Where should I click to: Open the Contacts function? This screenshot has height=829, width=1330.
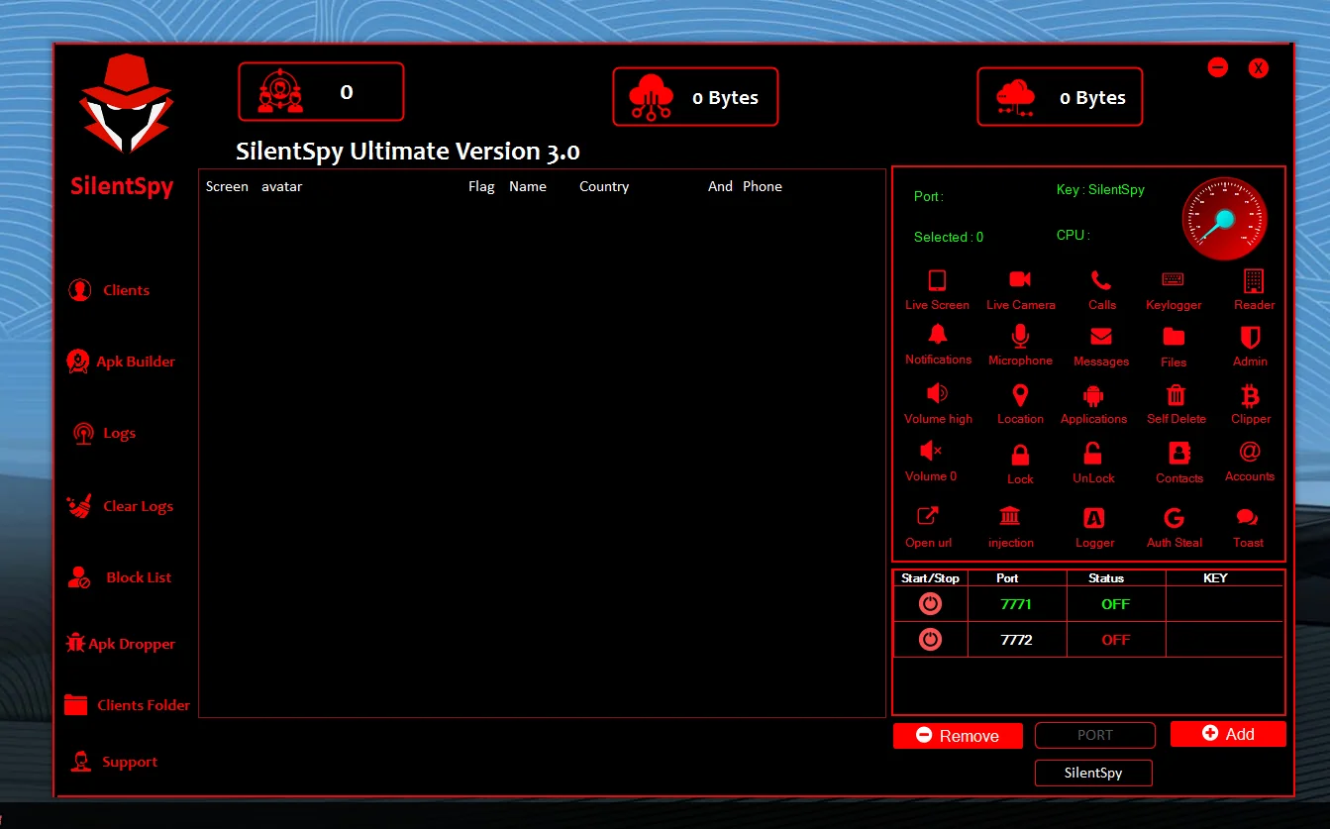click(1177, 461)
